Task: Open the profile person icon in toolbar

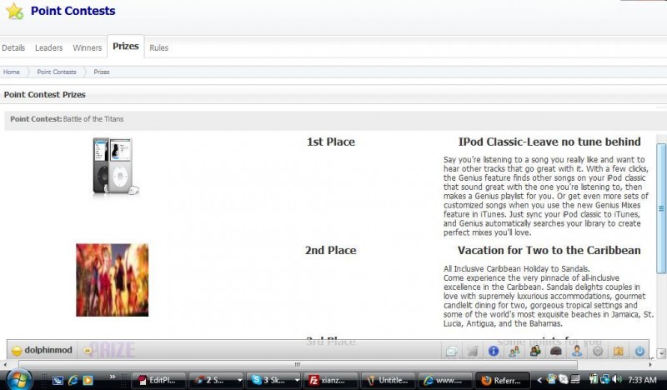Action: tap(577, 351)
